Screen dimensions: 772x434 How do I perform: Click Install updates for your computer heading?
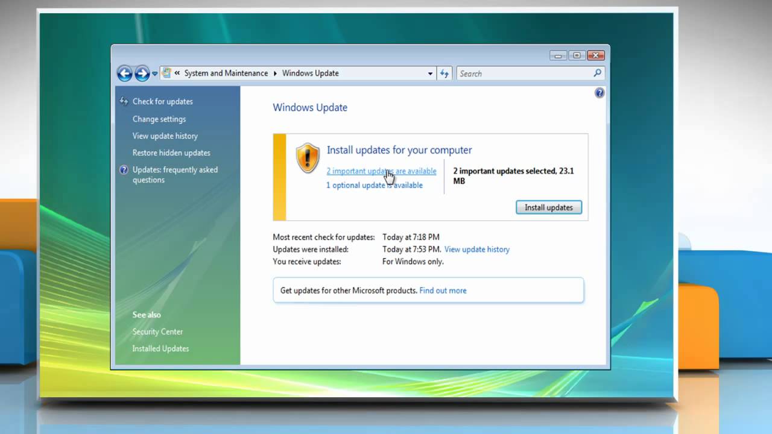point(399,150)
